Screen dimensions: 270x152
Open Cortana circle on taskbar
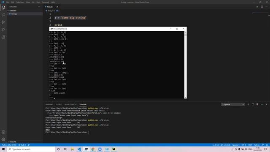(58, 149)
